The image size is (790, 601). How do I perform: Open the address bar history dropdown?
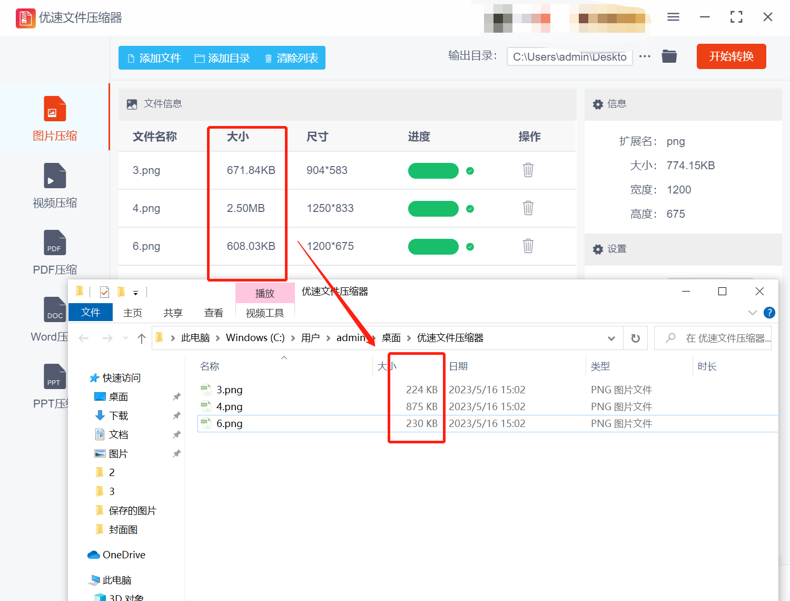[611, 338]
